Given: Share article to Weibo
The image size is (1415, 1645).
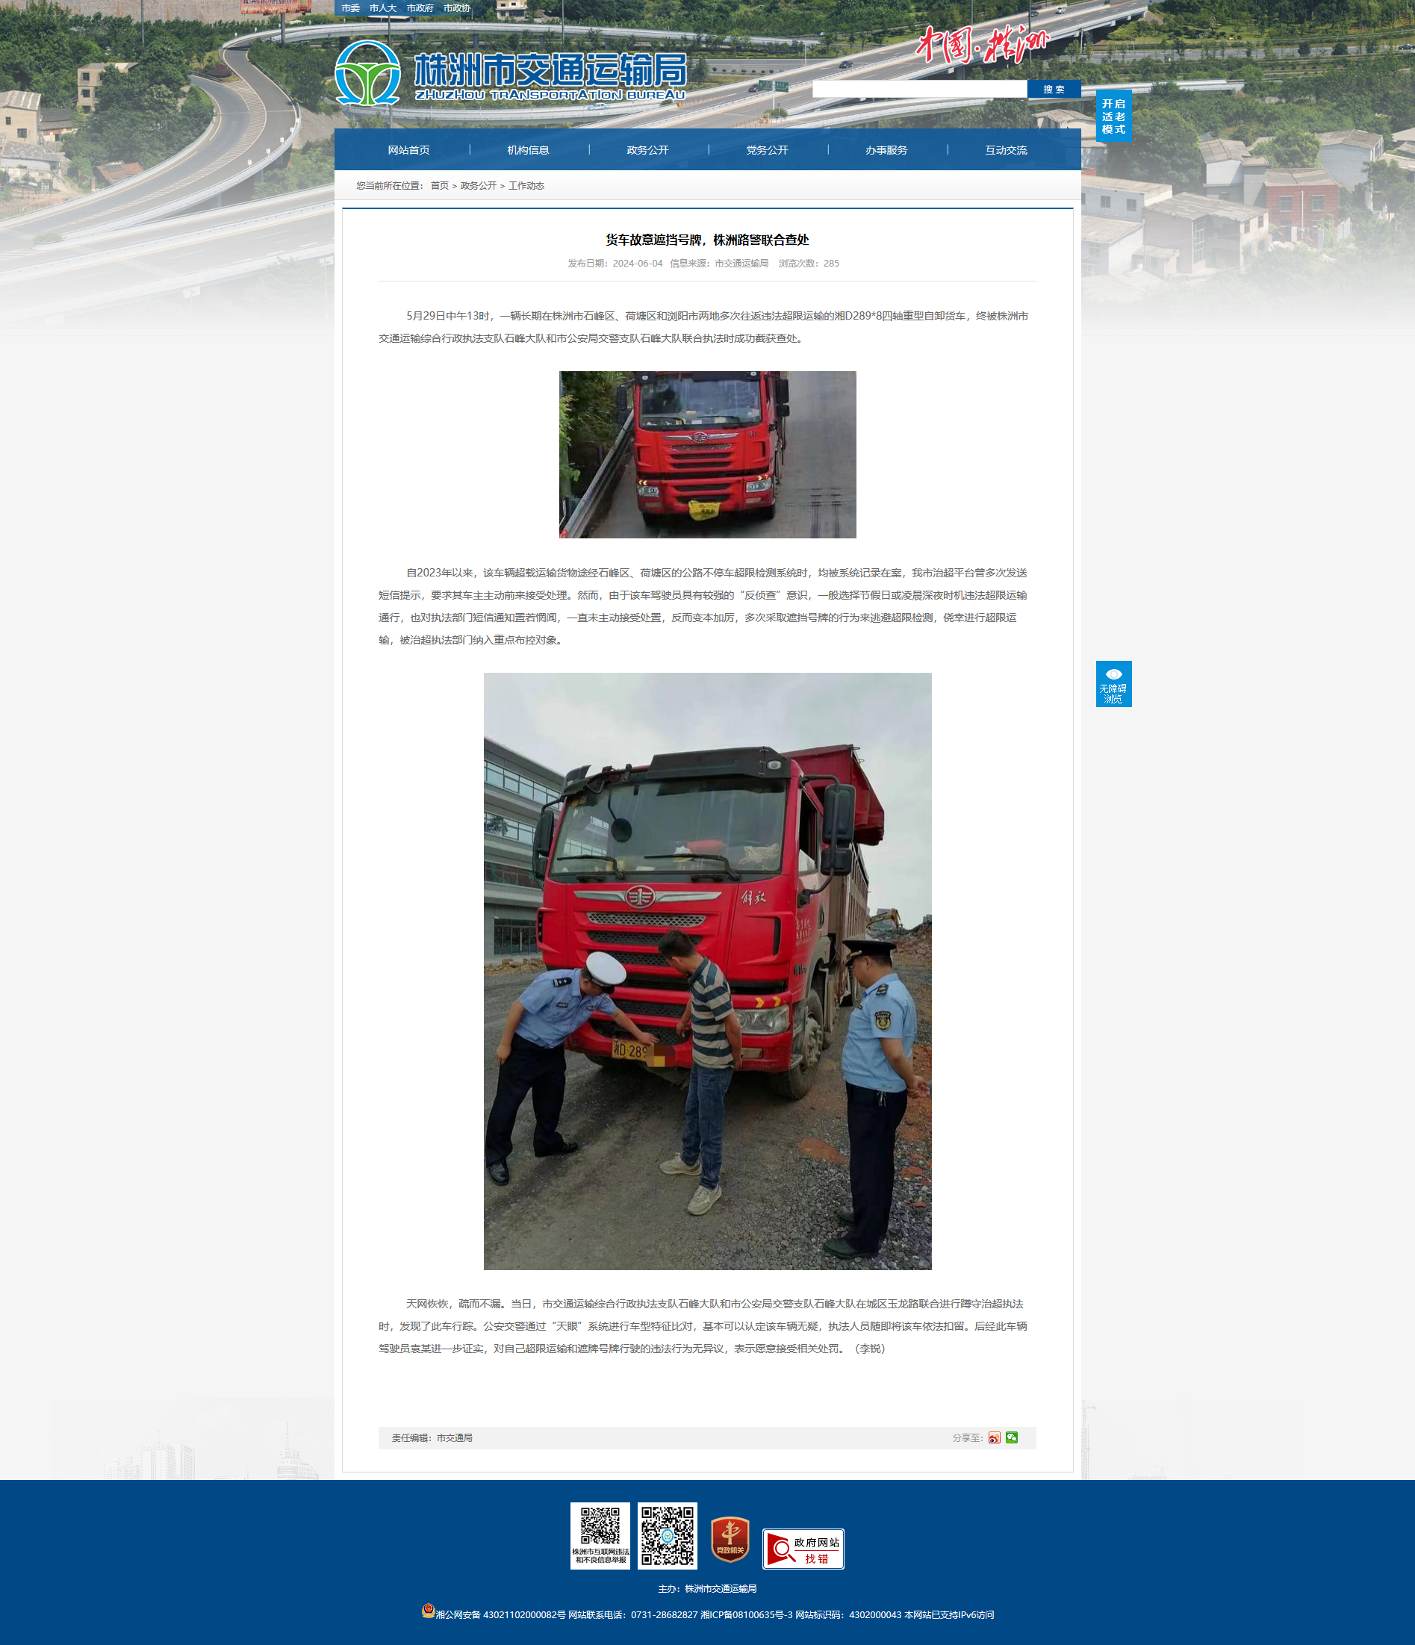Looking at the screenshot, I should 994,1437.
